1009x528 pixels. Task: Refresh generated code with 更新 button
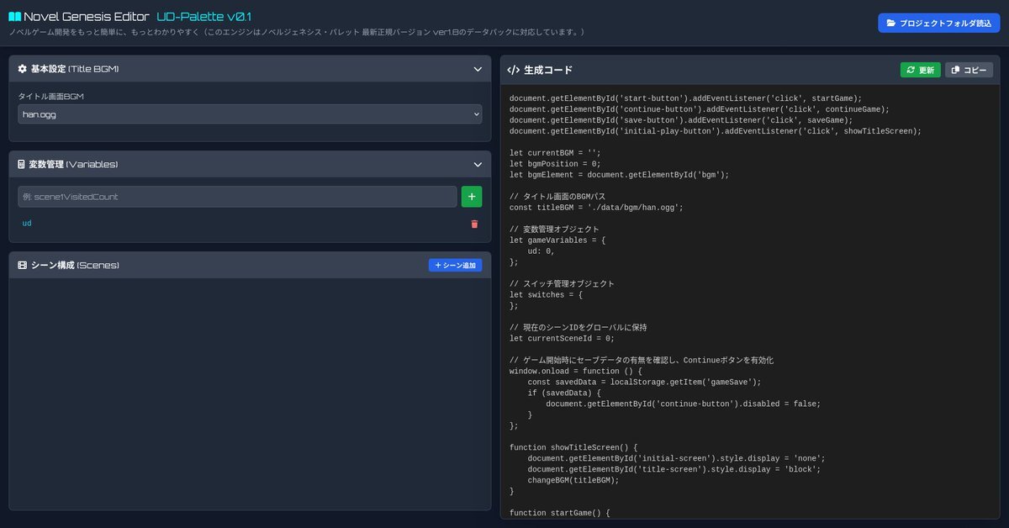pos(920,71)
